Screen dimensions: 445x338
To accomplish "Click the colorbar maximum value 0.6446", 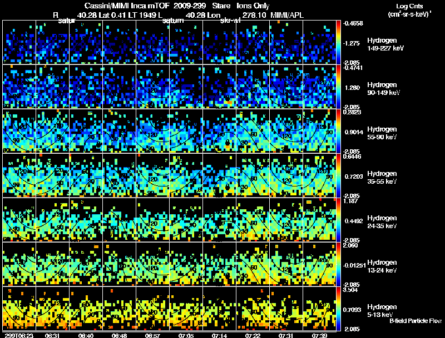I will [352, 157].
